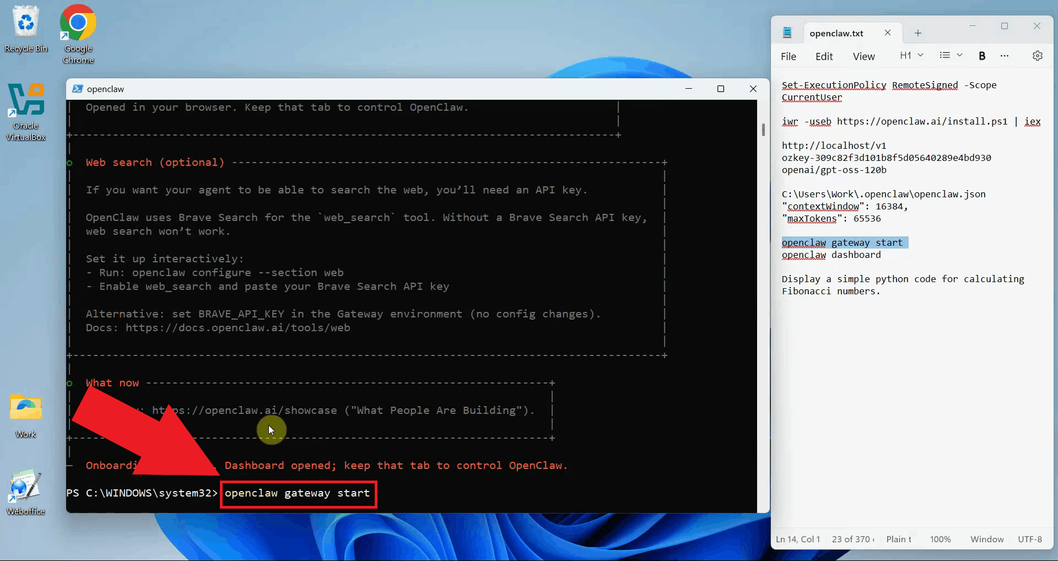Viewport: 1058px width, 561px height.
Task: Launch Weboffice from the desktop
Action: (x=24, y=485)
